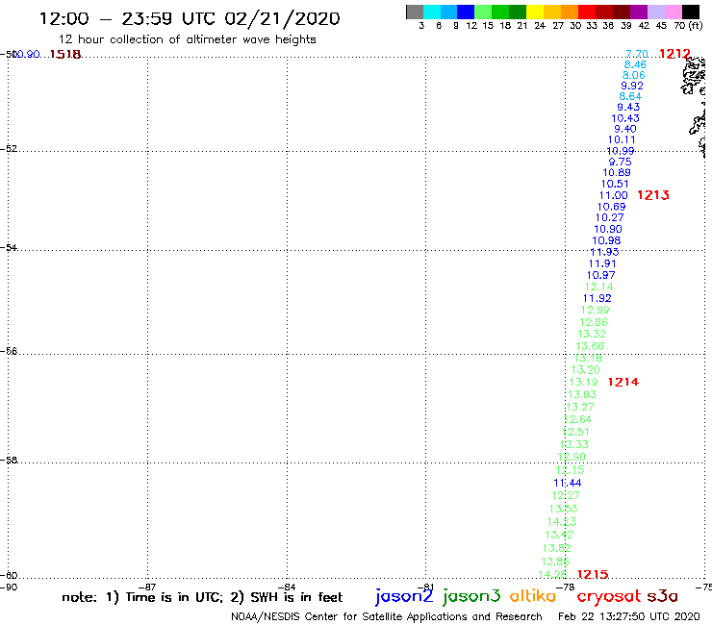Click the blue reading 11.92
Screen dimensions: 712x625
click(x=598, y=298)
